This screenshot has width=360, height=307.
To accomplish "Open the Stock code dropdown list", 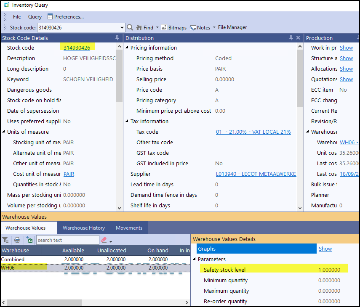I will [122, 28].
